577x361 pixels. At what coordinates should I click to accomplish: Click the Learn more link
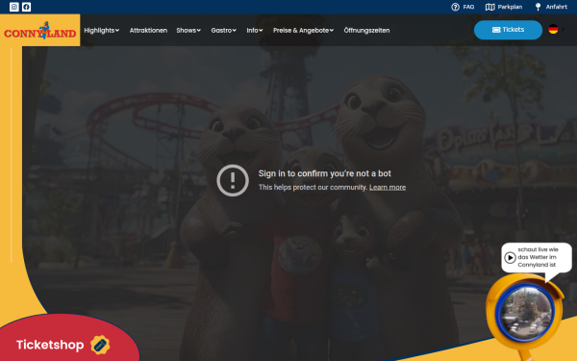click(388, 187)
